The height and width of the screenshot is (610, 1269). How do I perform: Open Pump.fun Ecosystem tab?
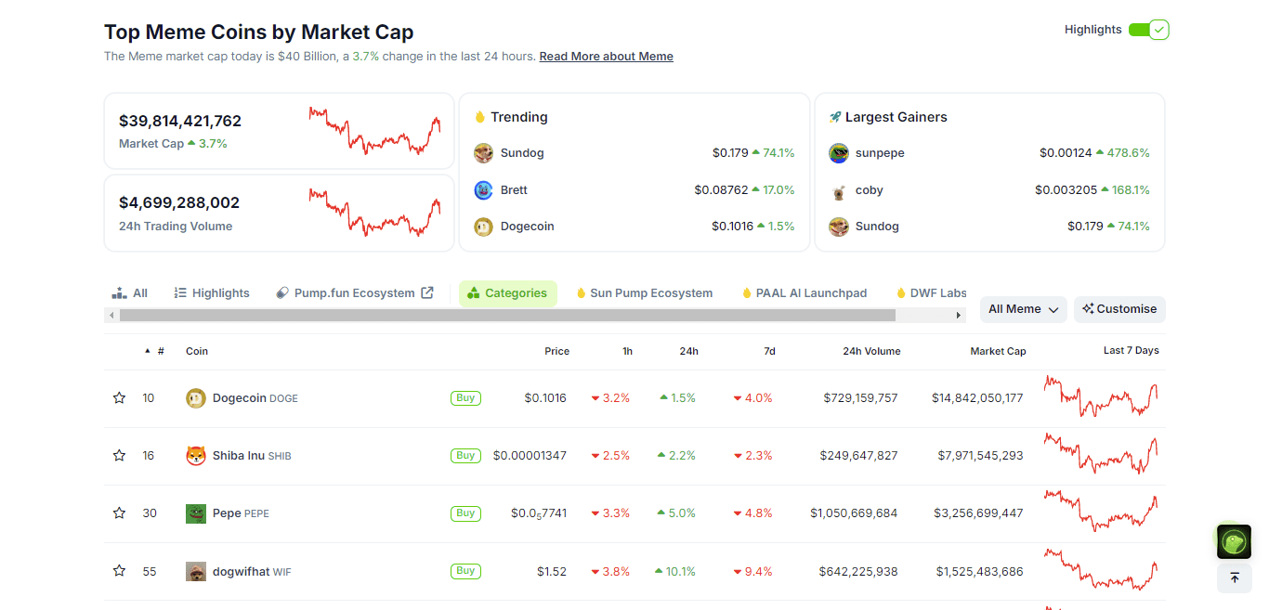(x=355, y=293)
